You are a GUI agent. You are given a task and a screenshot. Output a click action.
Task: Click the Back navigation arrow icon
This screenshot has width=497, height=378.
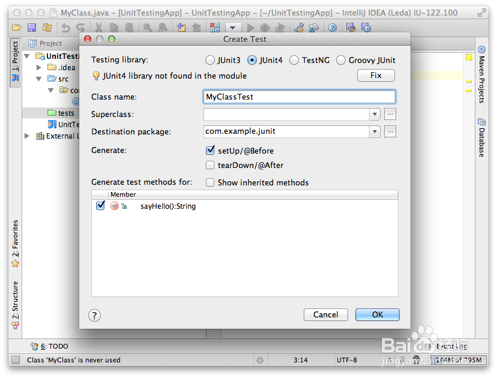(x=181, y=28)
